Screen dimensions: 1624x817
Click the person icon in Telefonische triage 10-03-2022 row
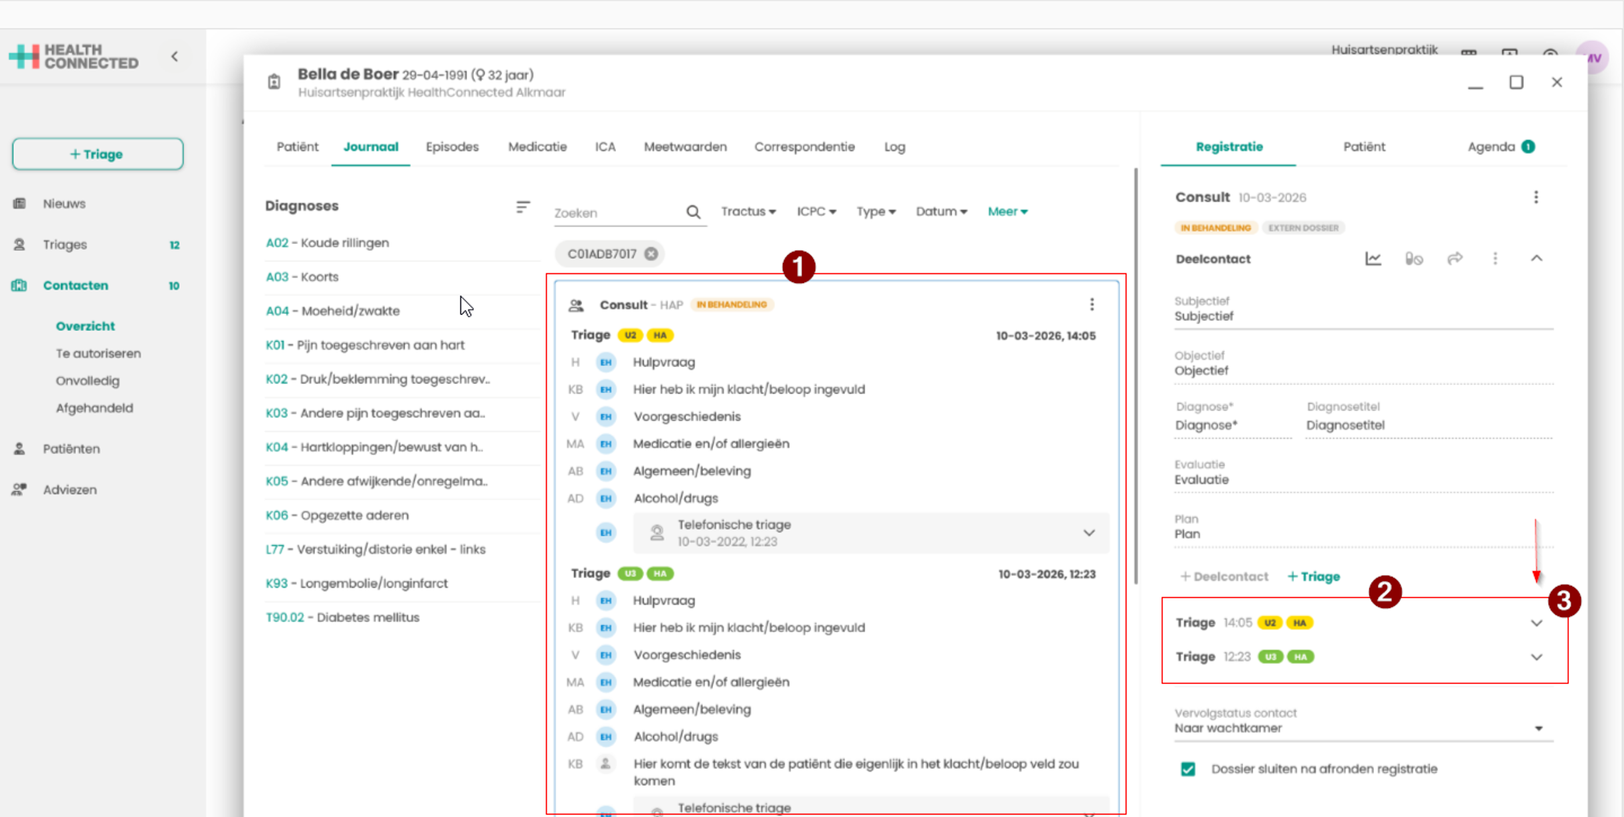[657, 532]
